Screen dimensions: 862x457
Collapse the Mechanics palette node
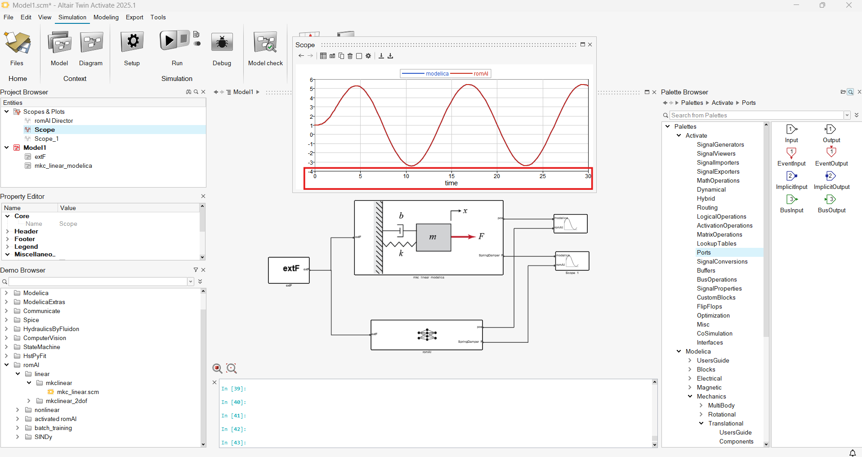coord(690,396)
